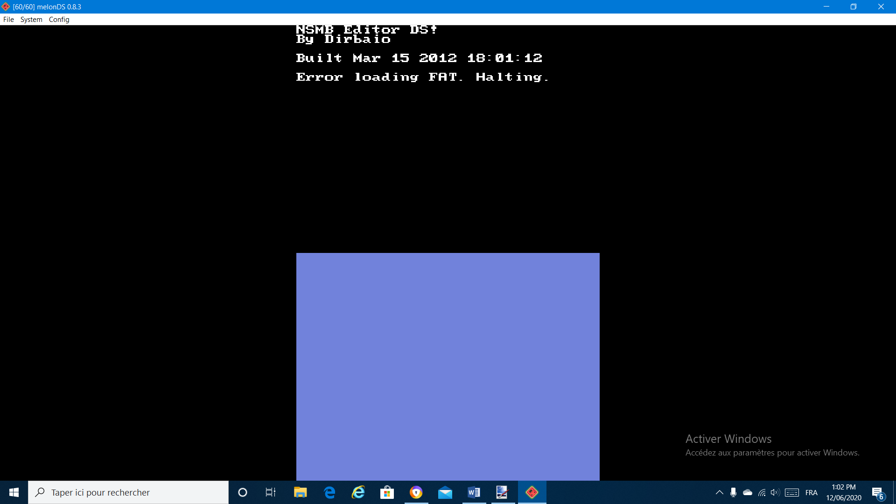The image size is (896, 504).
Task: Open Microsoft Word from taskbar
Action: 474,492
